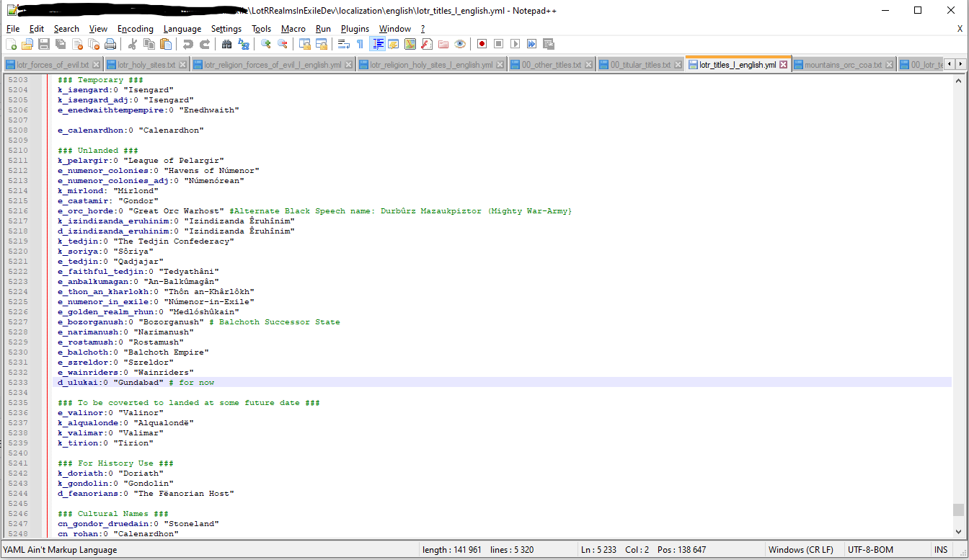Open the Macro menu
Image resolution: width=969 pixels, height=560 pixels.
[x=293, y=29]
